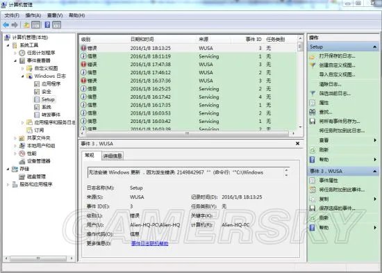Screen dimensions: 382x273
Task: Collapse 事件 3, WUSA actions section
Action: [x=374, y=172]
